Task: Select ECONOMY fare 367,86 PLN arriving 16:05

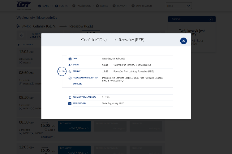Action: (x=74, y=126)
